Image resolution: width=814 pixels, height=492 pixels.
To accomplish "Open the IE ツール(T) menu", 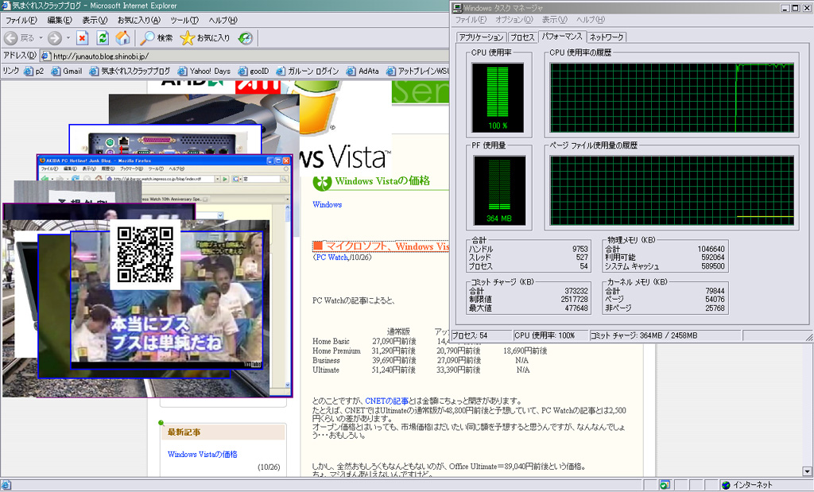I will point(184,20).
